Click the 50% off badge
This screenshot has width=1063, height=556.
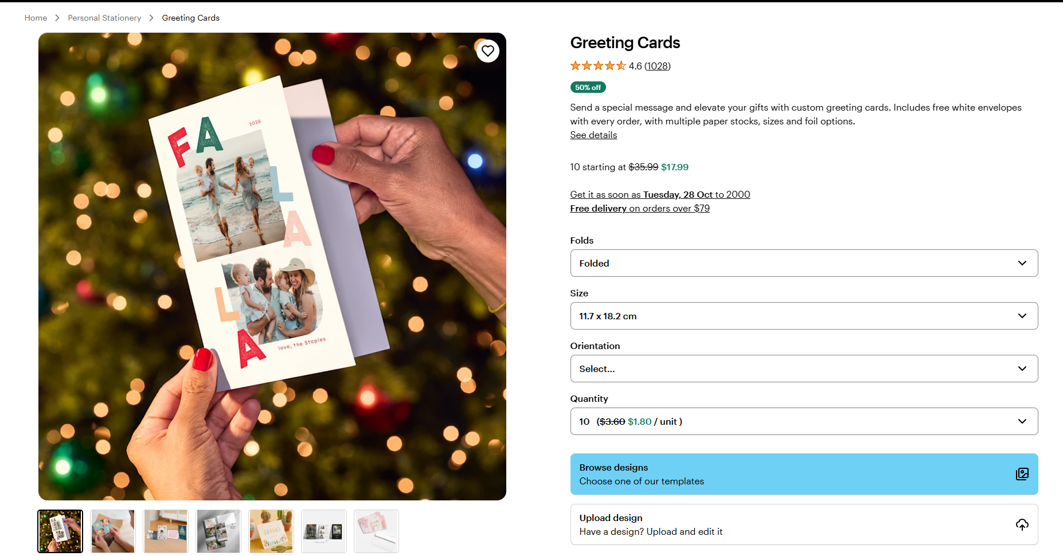coord(588,87)
